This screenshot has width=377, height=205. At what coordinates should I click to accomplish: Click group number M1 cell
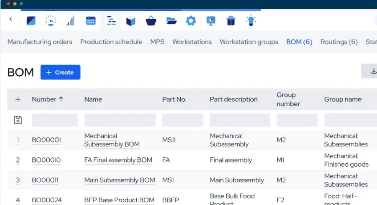pyautogui.click(x=280, y=160)
